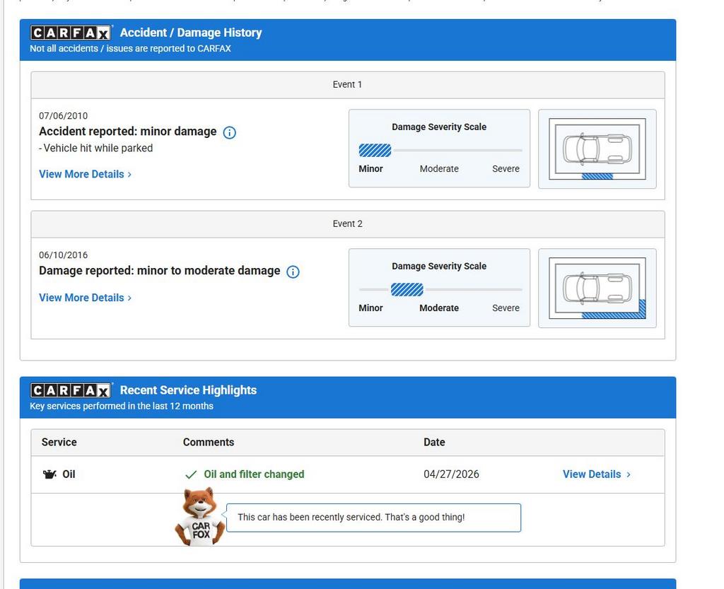
Task: Click the Car Fox mascot image
Action: (x=199, y=518)
